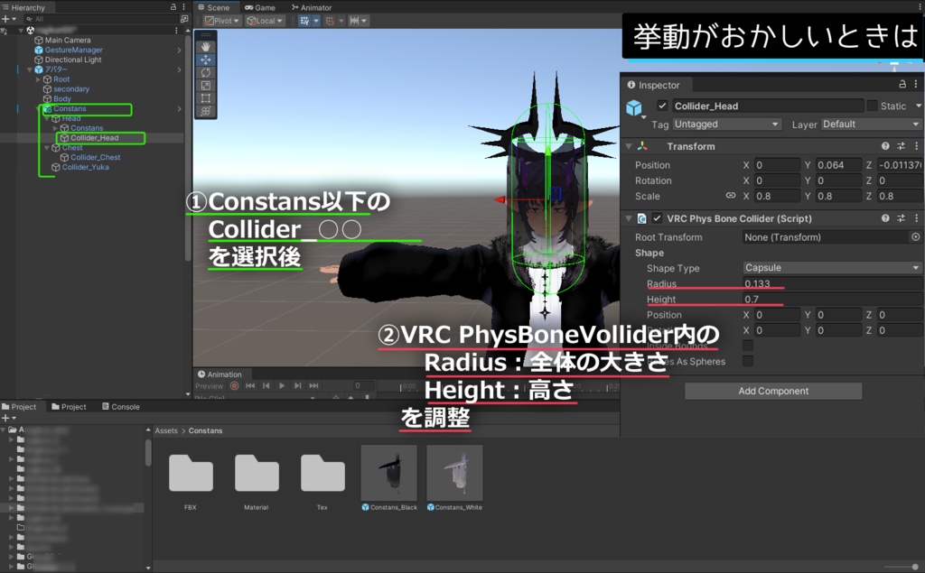The width and height of the screenshot is (925, 573).
Task: Collapse the Transform component
Action: click(x=629, y=146)
